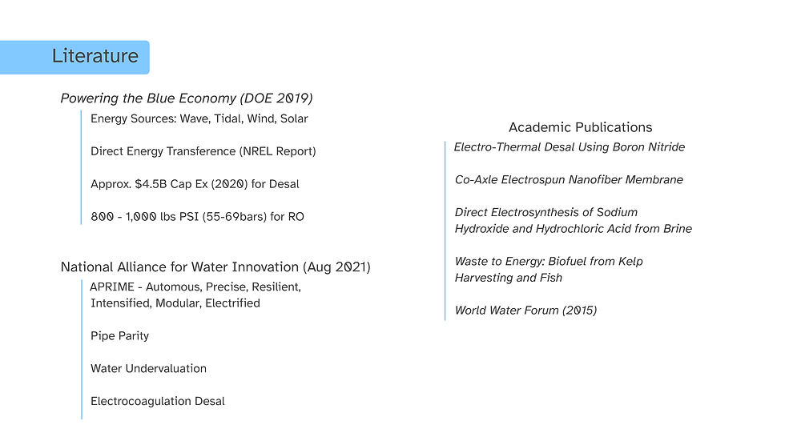785x441 pixels.
Task: Click the World Water Forum (2015) entry
Action: point(525,311)
